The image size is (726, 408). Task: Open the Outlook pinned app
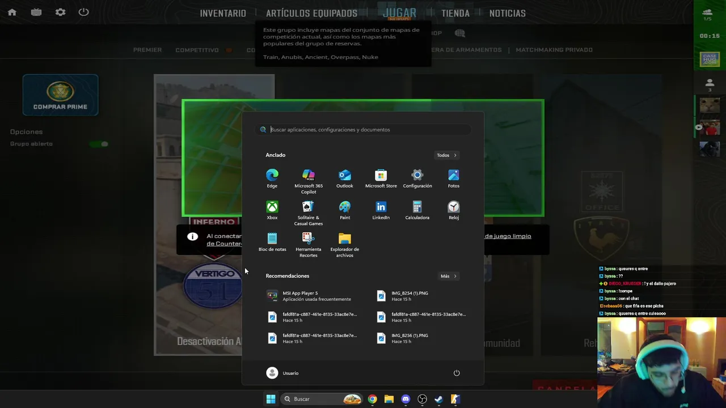(x=345, y=178)
